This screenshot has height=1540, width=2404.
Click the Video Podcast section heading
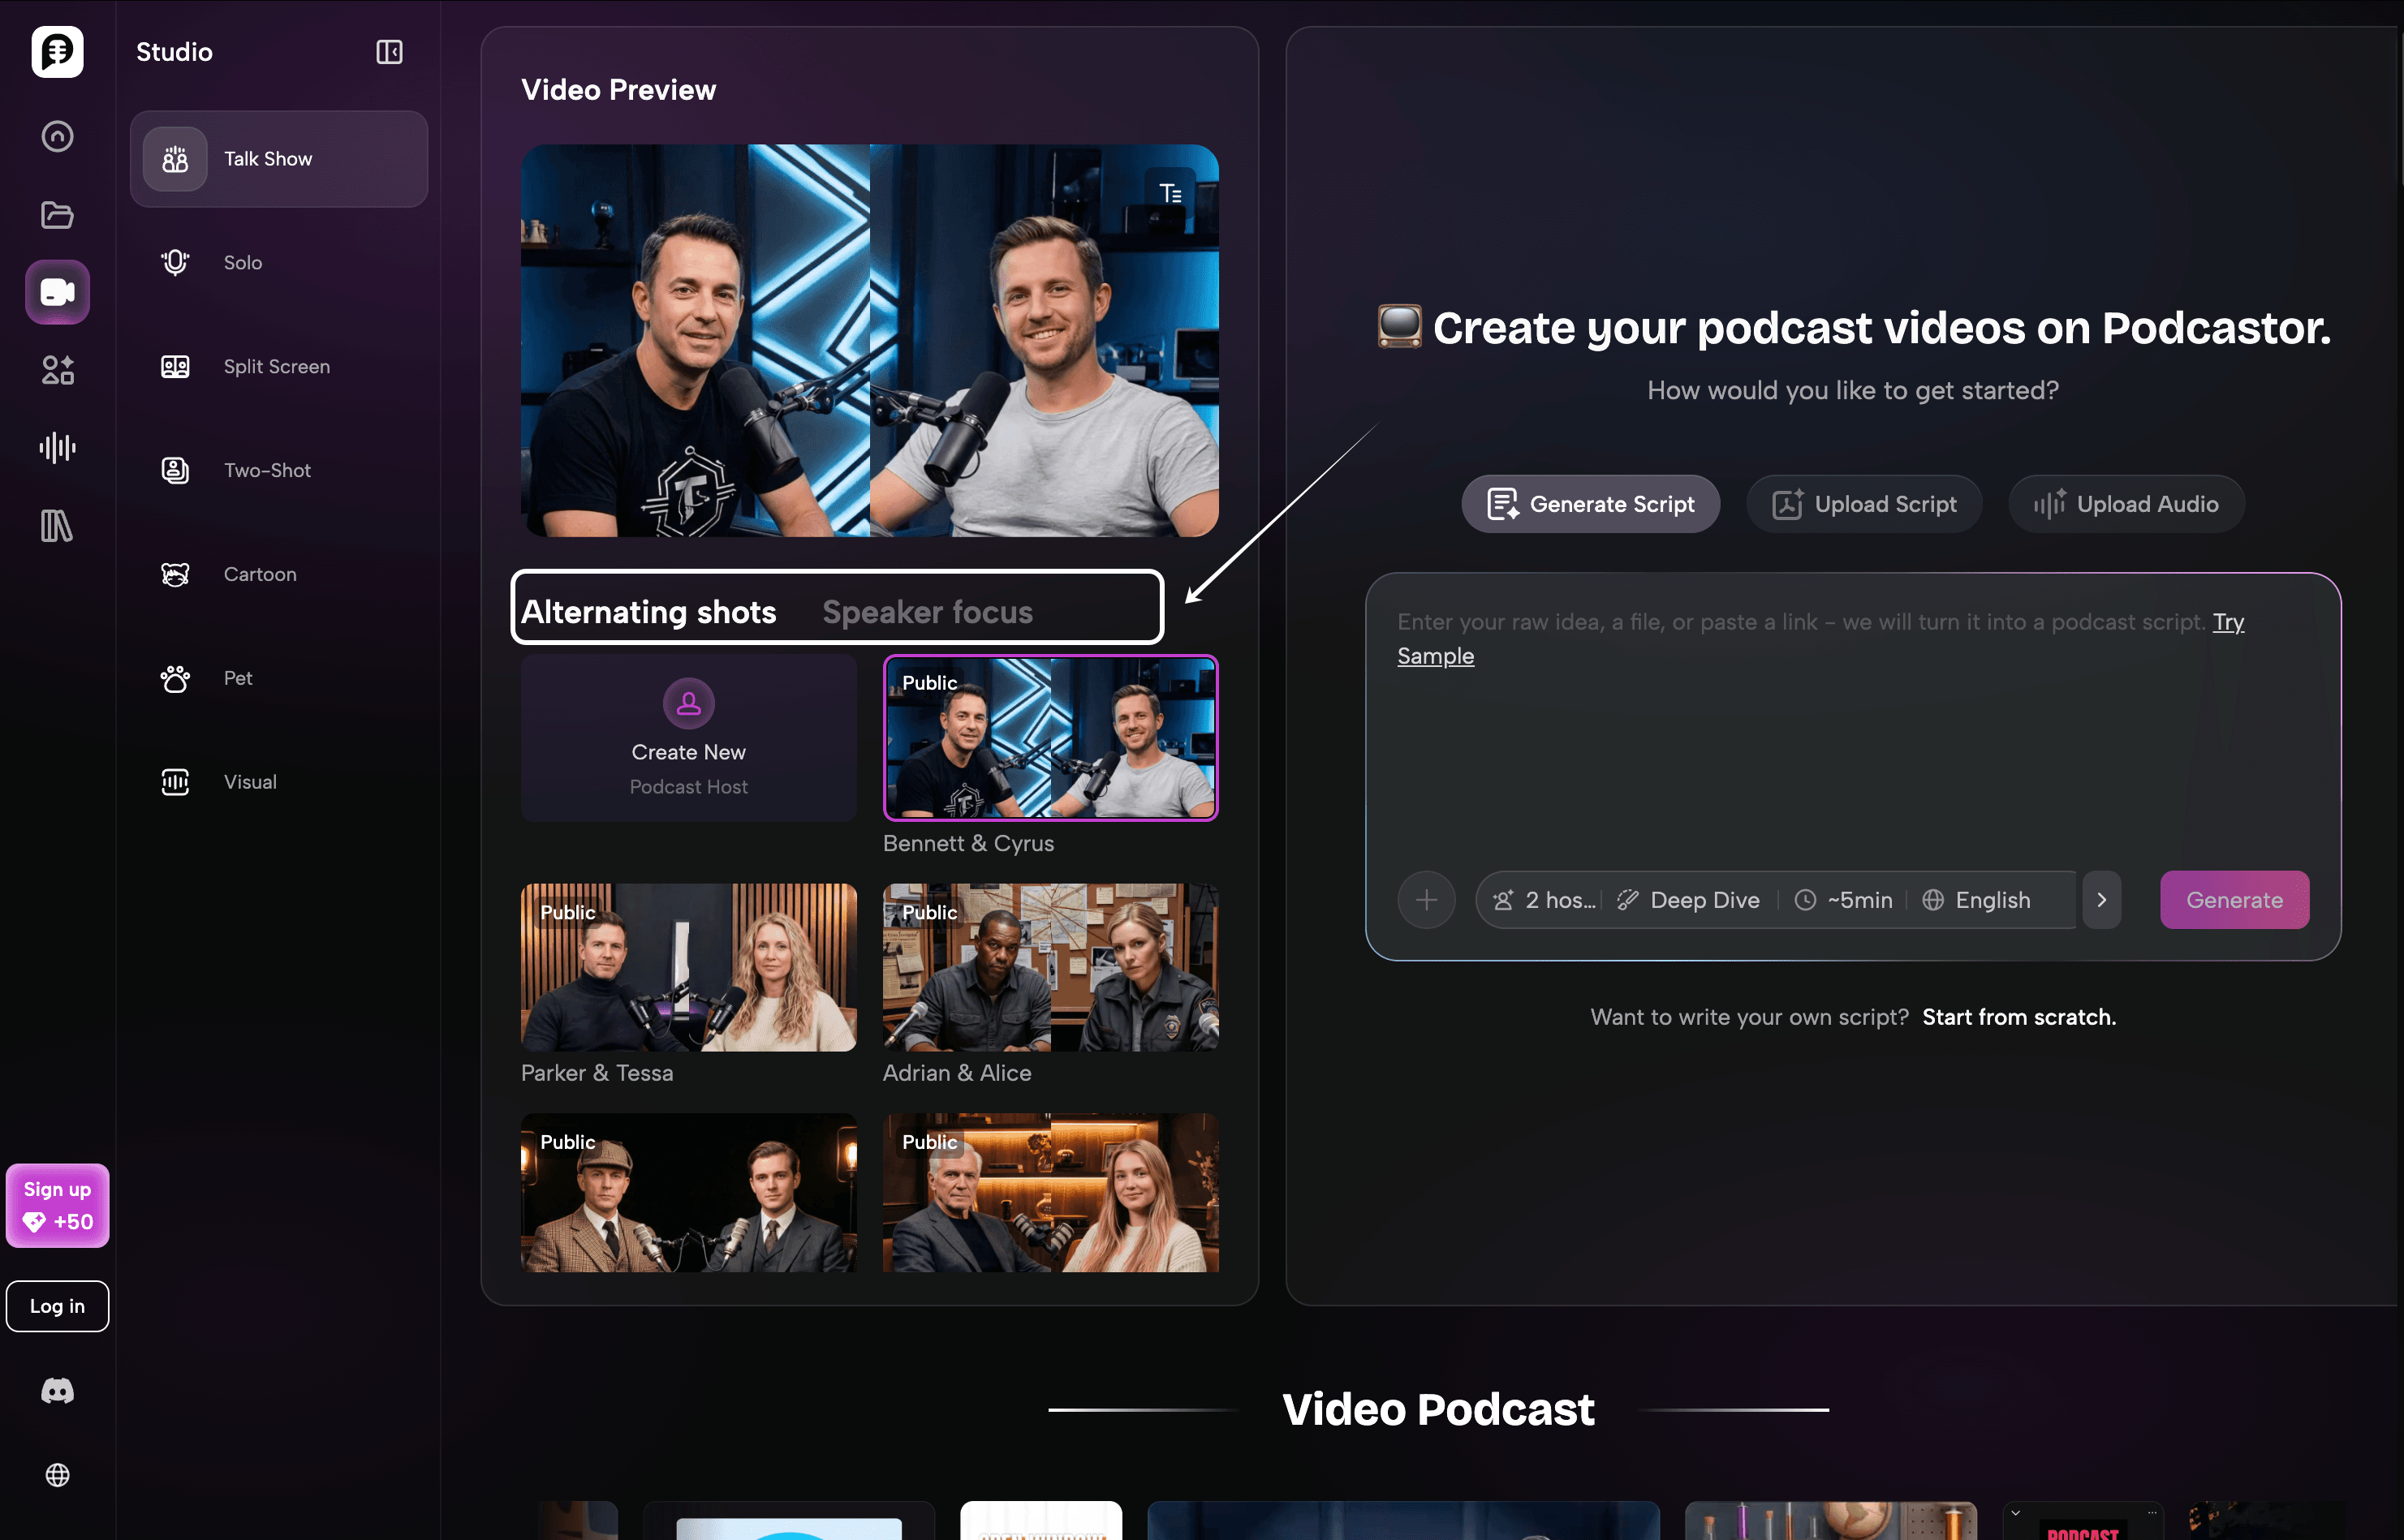(x=1438, y=1409)
